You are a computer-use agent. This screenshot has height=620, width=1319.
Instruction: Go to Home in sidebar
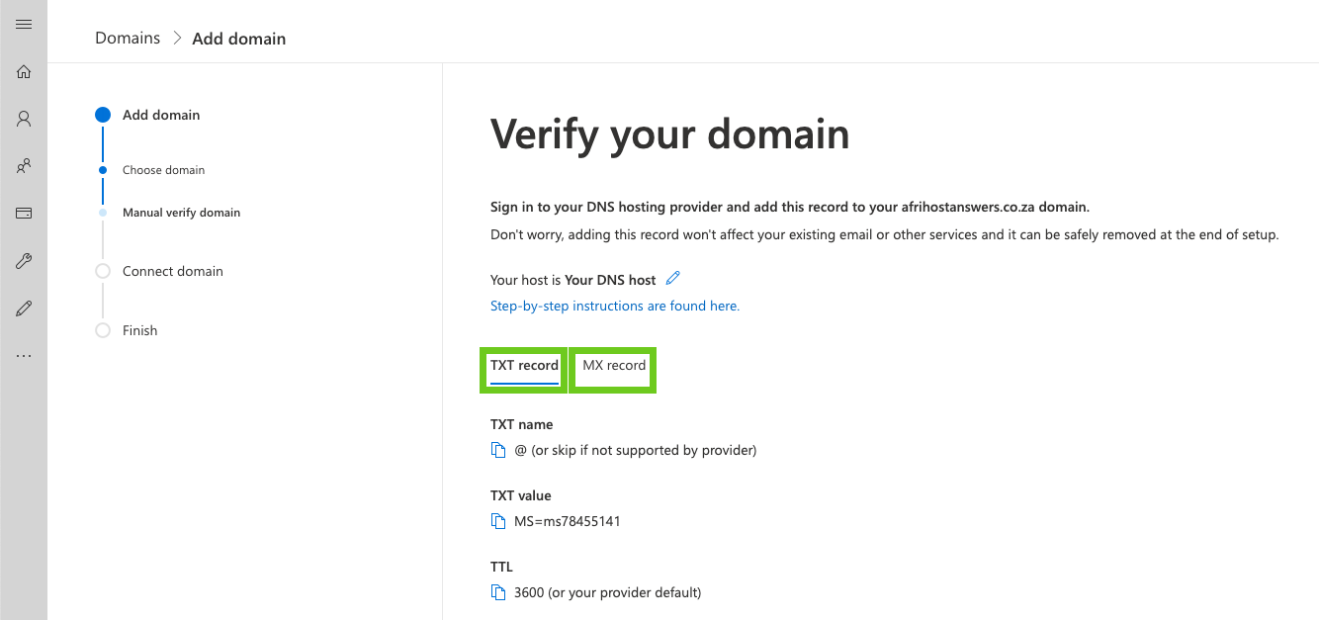24,71
